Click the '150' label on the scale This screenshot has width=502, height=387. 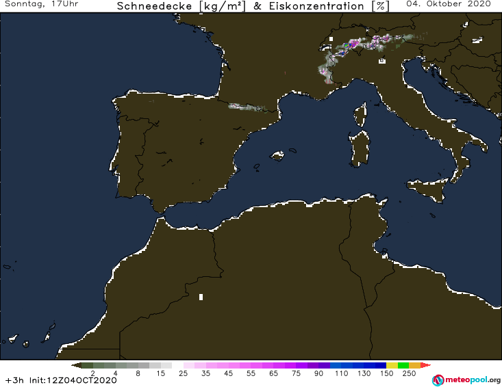point(386,373)
